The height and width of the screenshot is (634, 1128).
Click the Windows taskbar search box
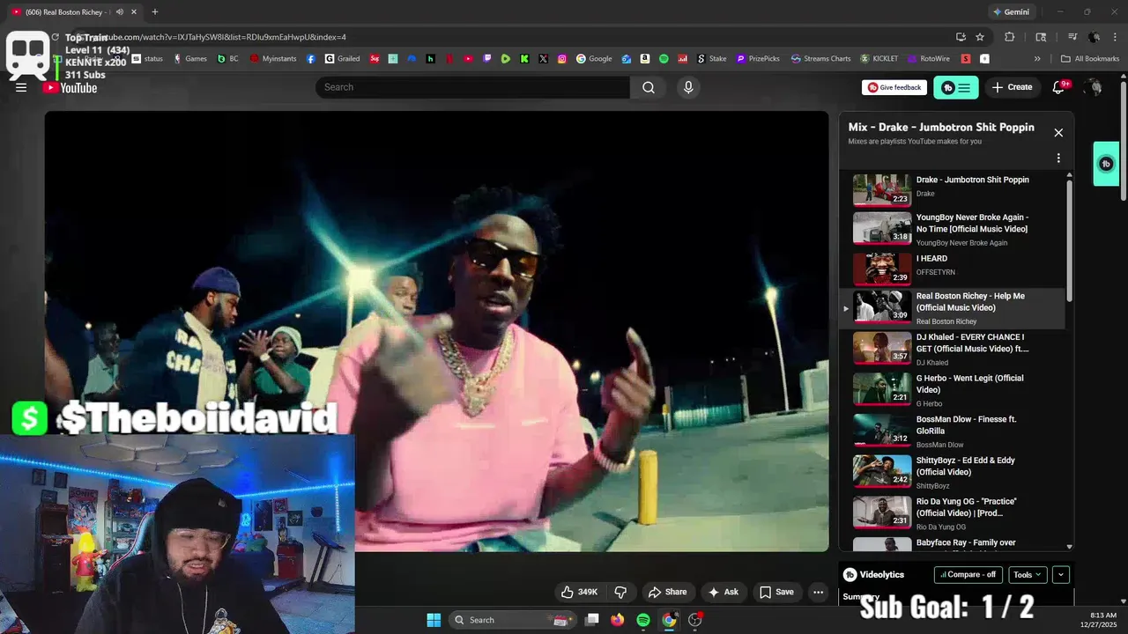pos(513,620)
